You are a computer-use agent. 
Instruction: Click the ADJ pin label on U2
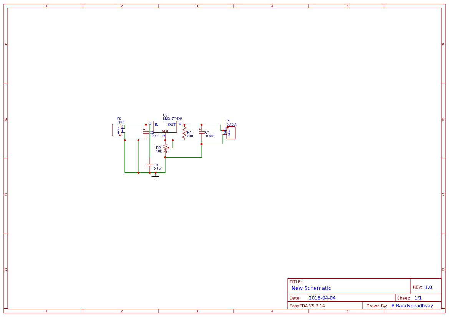coord(165,131)
